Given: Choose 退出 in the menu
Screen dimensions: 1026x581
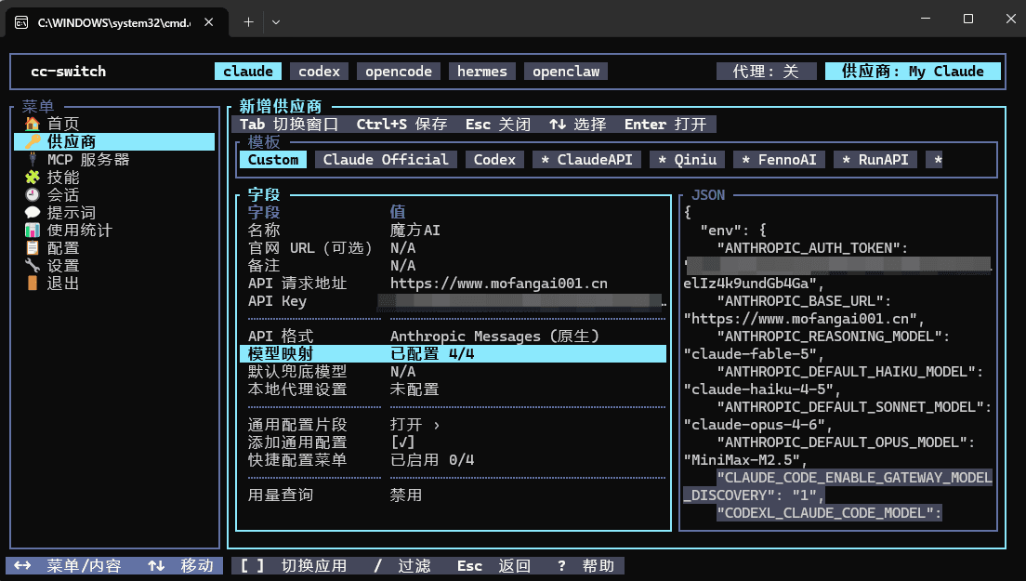Looking at the screenshot, I should [114, 283].
